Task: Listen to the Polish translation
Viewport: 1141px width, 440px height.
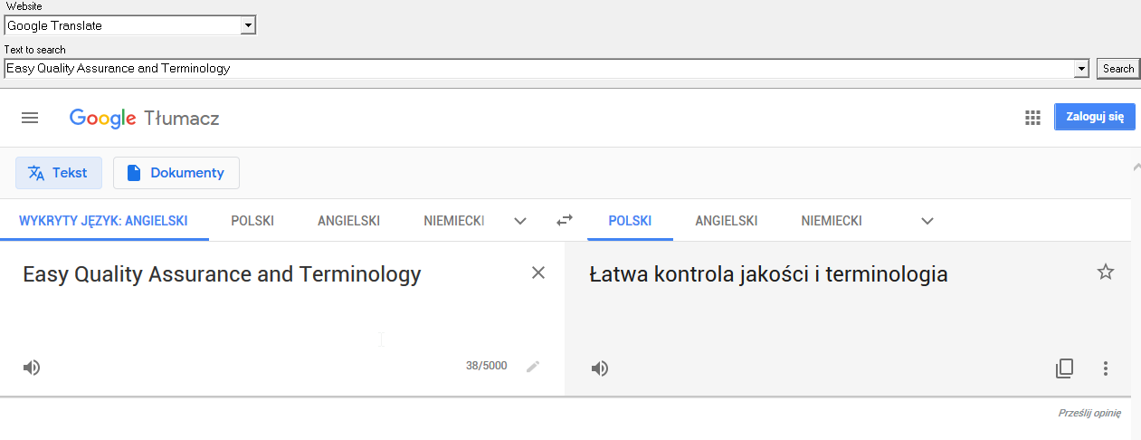Action: [x=599, y=368]
